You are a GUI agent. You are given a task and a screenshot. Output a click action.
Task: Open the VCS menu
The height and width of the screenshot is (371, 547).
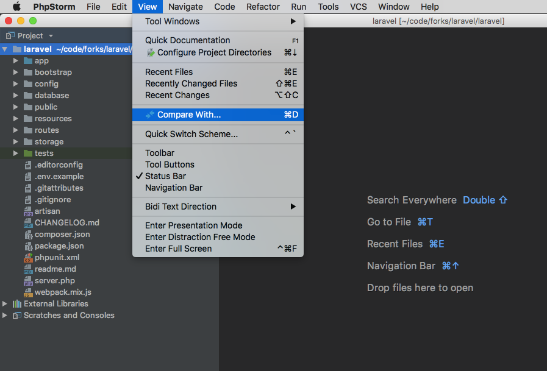[x=358, y=7]
